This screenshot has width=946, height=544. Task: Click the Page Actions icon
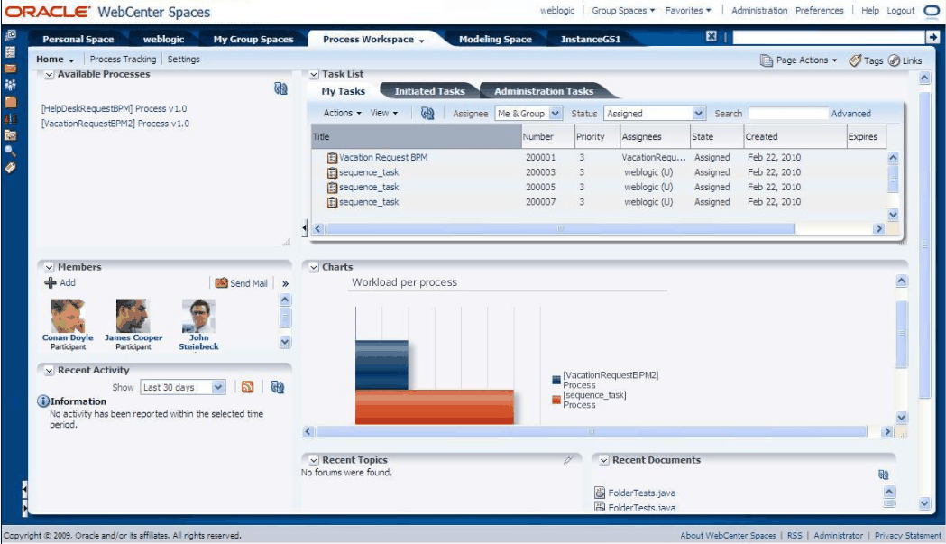767,60
